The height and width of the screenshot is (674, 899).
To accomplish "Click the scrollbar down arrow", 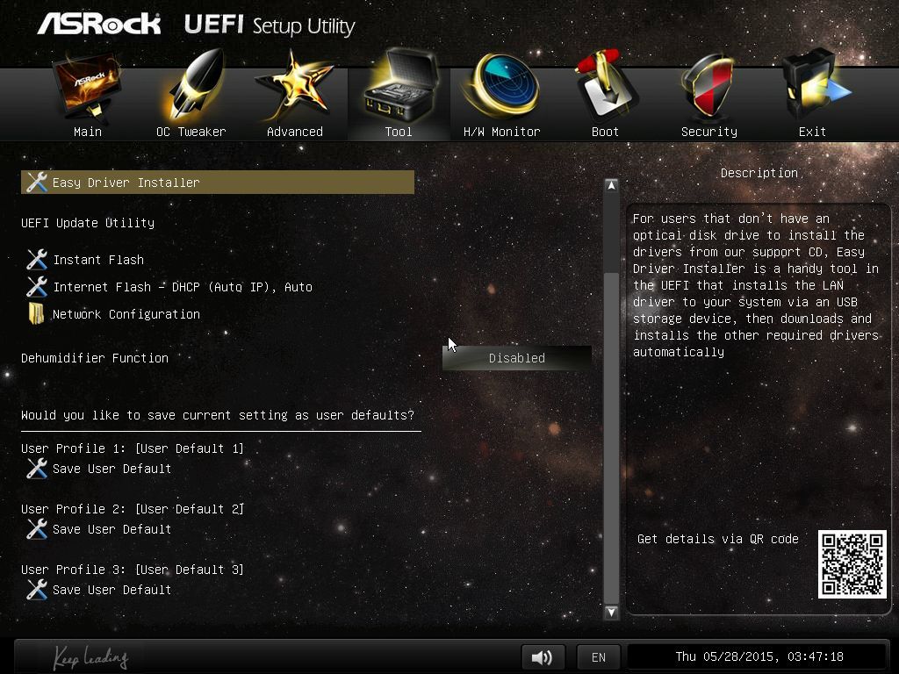I will tap(611, 612).
